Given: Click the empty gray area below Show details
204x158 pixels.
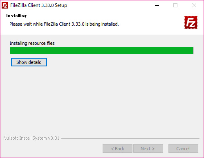Looking at the screenshot, I should click(x=102, y=101).
